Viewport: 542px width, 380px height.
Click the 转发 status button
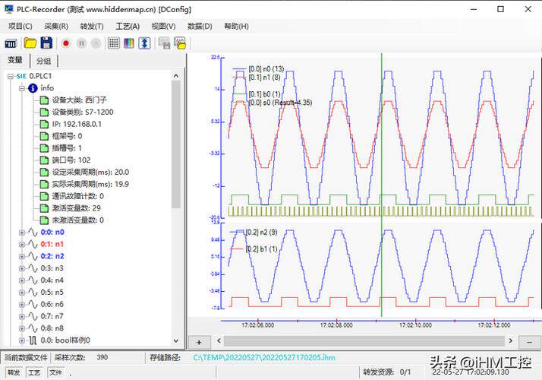(x=14, y=372)
